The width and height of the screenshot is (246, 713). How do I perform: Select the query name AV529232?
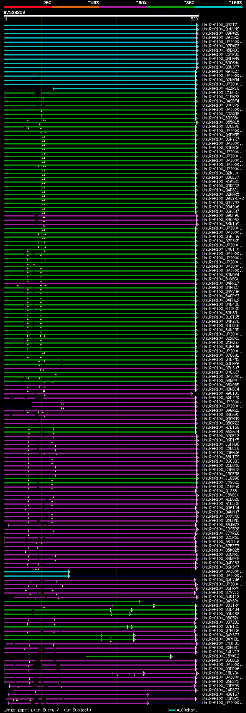pos(15,12)
